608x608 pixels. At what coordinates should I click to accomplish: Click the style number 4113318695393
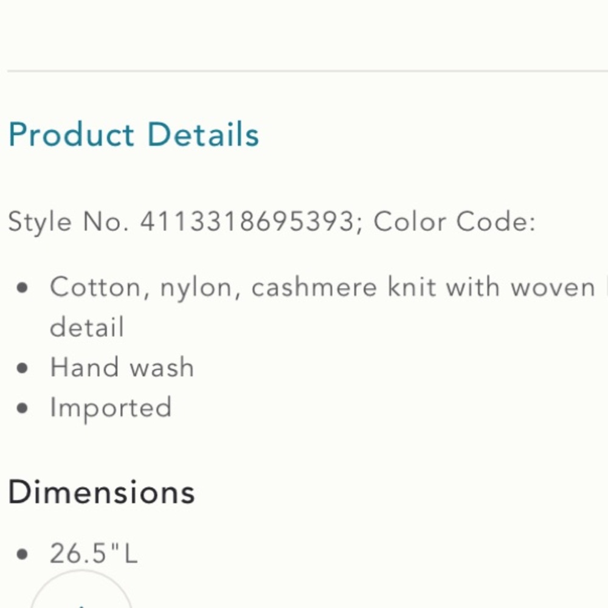(x=247, y=221)
